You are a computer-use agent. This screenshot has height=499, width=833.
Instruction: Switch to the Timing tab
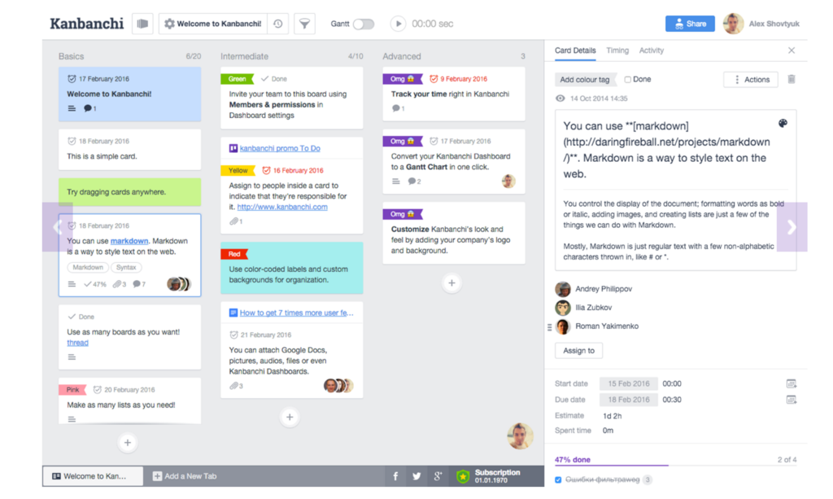617,50
